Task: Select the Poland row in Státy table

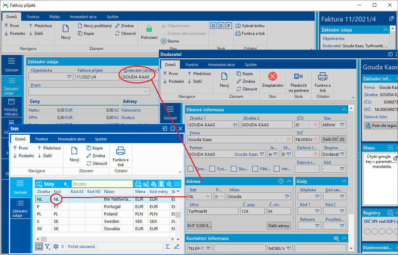Action: (x=111, y=214)
